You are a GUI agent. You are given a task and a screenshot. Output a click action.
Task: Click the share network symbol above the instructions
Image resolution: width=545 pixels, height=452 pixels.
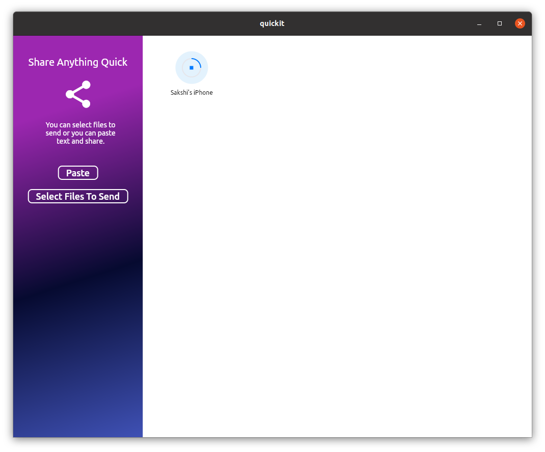coord(77,94)
